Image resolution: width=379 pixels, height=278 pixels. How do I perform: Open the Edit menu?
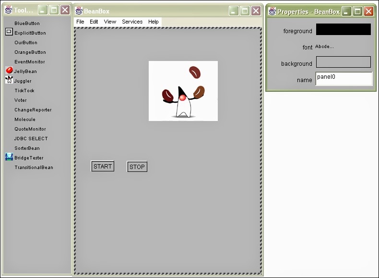(x=94, y=22)
